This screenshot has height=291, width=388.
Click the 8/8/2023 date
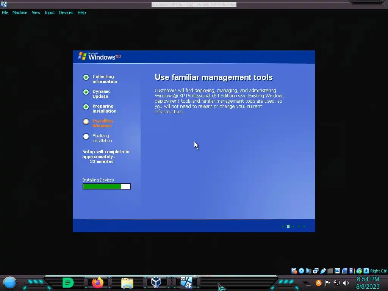(x=368, y=287)
